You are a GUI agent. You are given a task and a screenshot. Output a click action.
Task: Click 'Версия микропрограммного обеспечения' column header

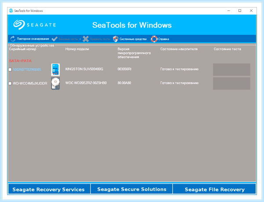(x=134, y=53)
